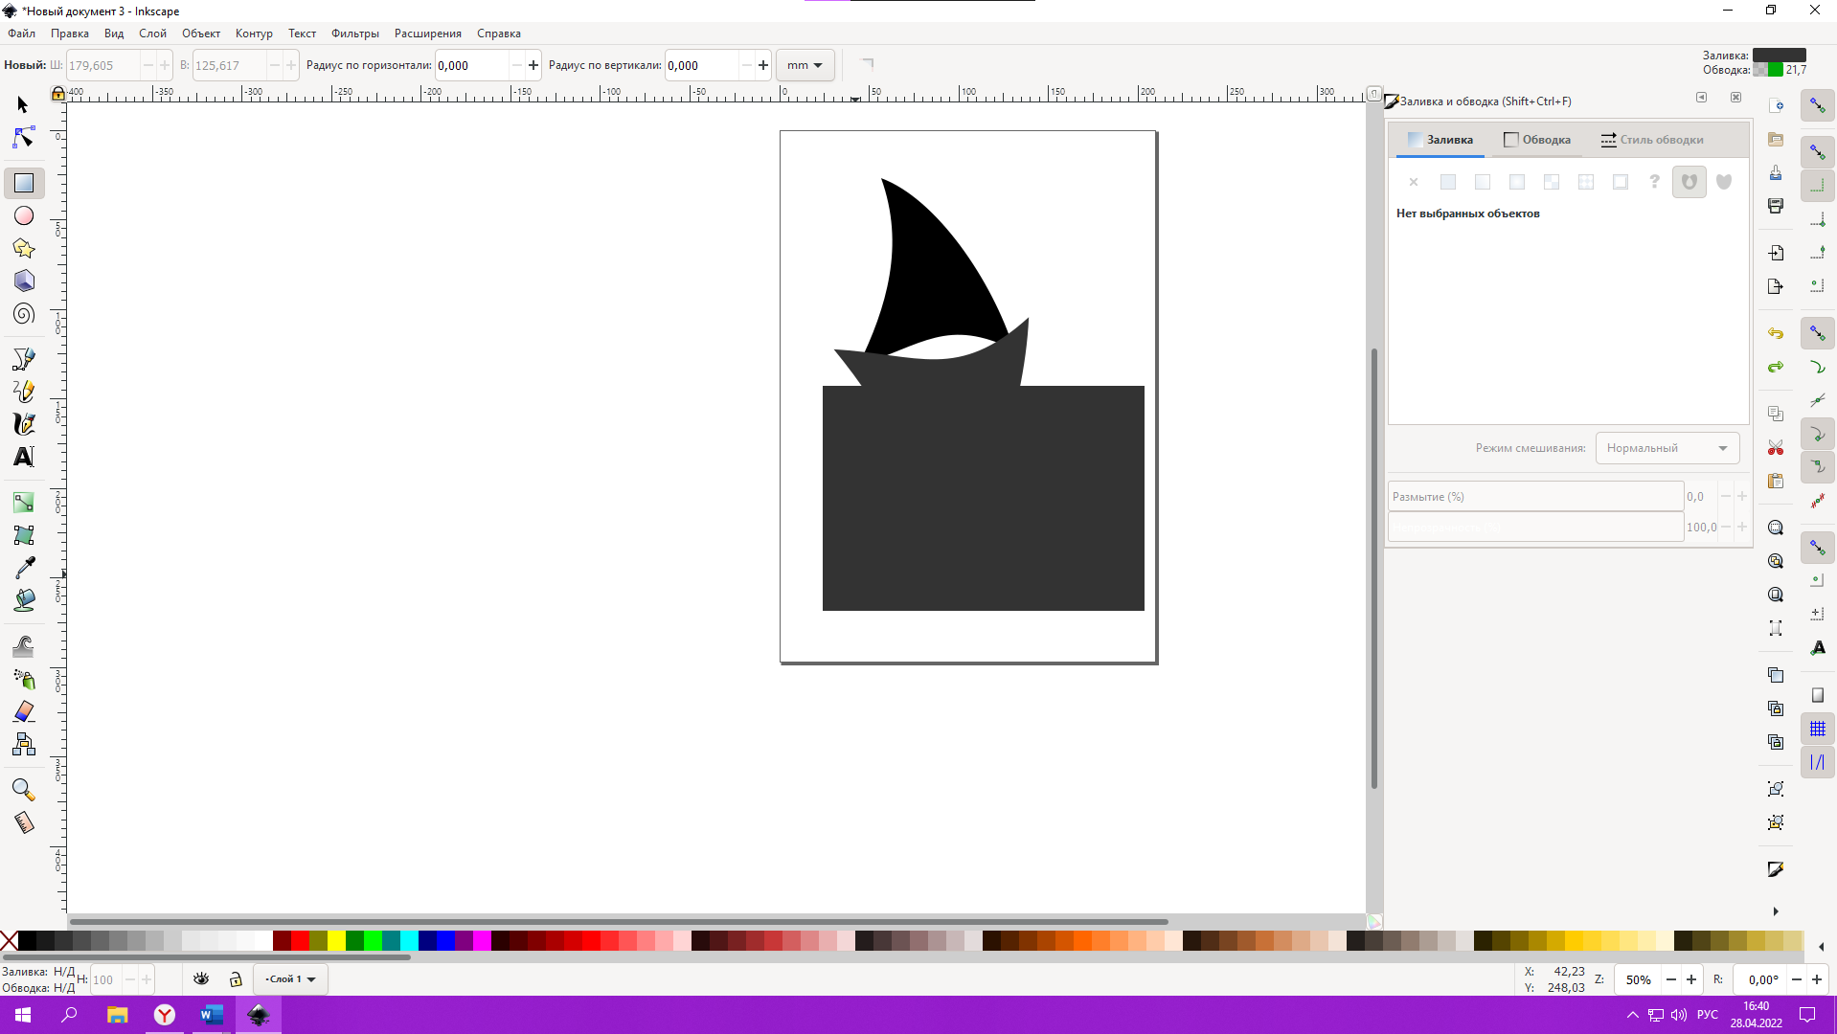Click the horizontal radius input field
Screen dimensions: 1837x1034
click(x=472, y=65)
